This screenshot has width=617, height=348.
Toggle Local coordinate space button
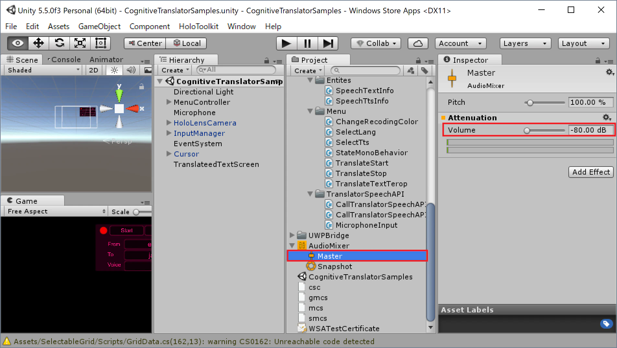(186, 43)
